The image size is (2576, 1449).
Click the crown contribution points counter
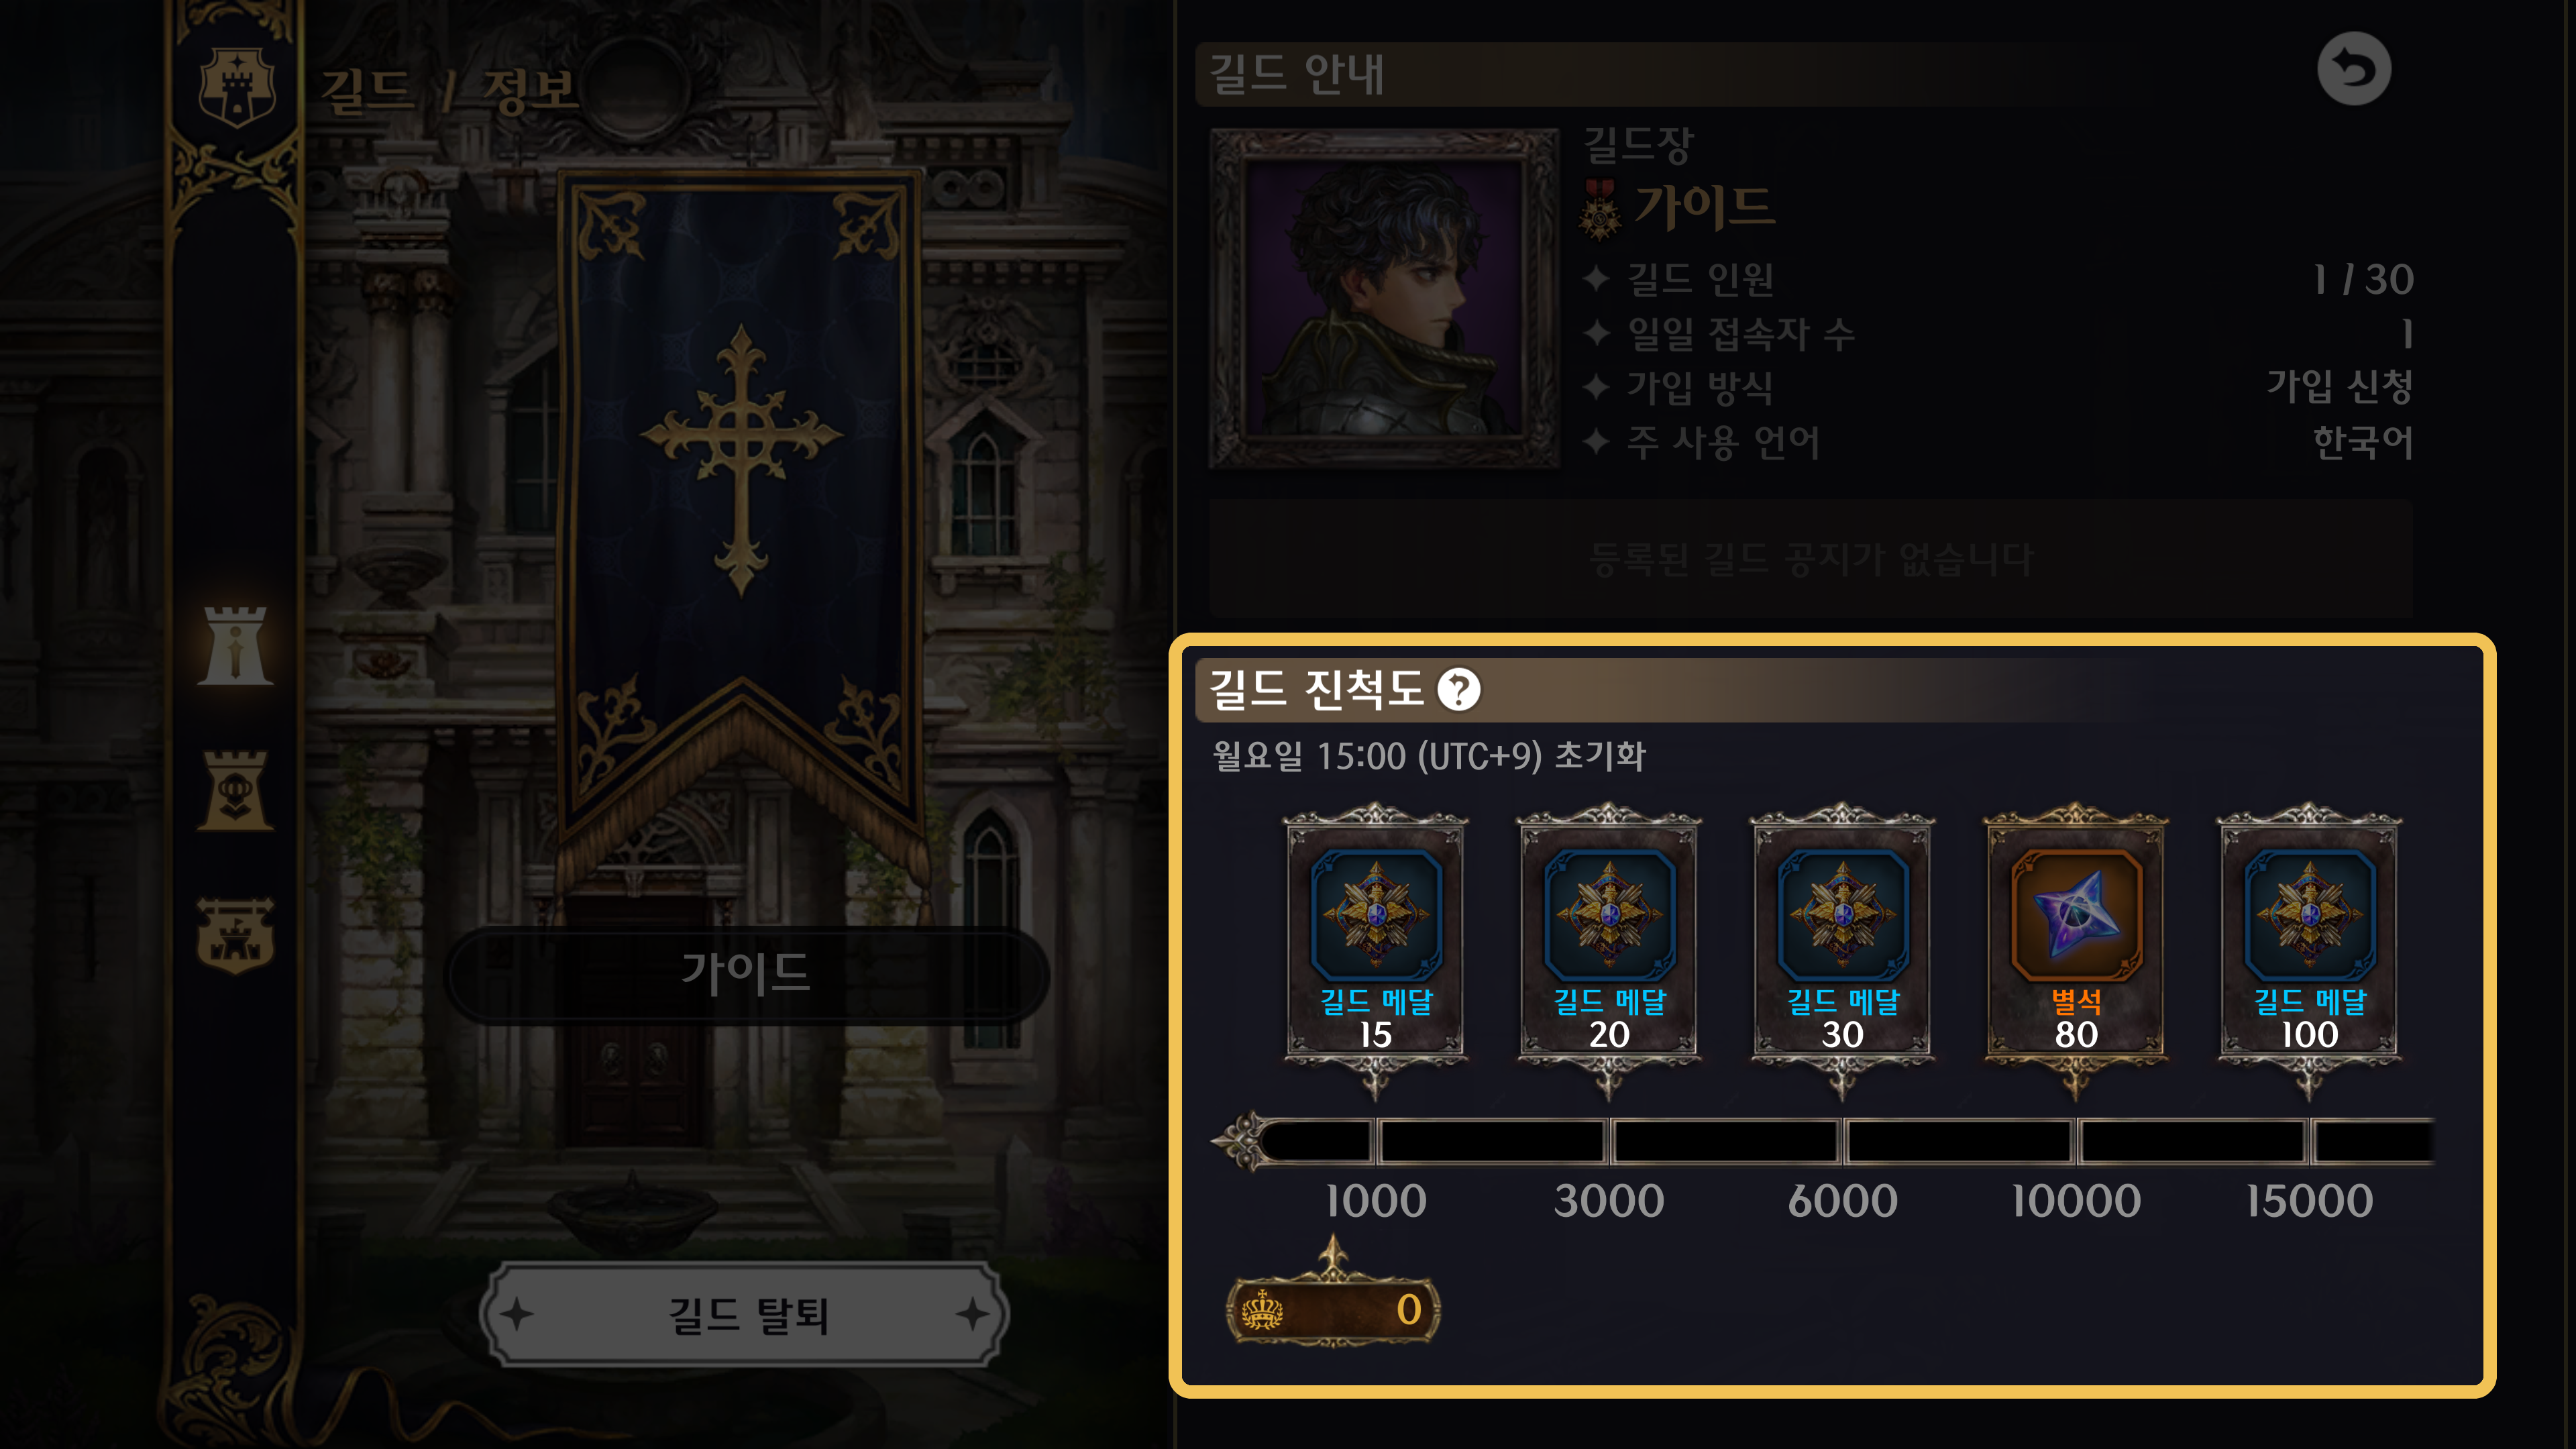1333,1309
